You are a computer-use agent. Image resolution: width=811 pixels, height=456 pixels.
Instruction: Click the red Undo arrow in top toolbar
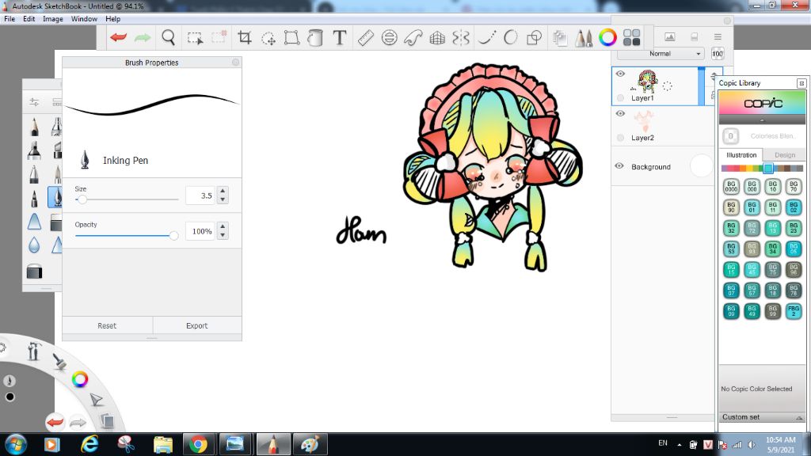tap(119, 37)
